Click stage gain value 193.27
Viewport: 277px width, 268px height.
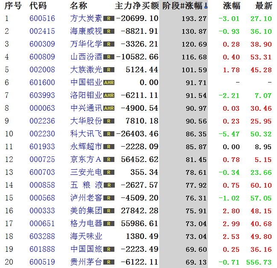pyautogui.click(x=194, y=19)
